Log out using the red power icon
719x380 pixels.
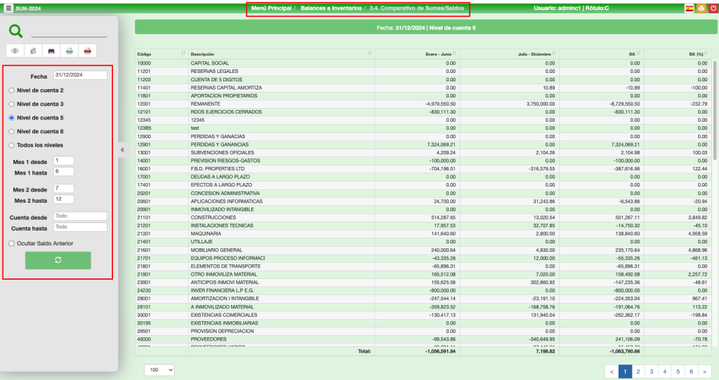[713, 8]
